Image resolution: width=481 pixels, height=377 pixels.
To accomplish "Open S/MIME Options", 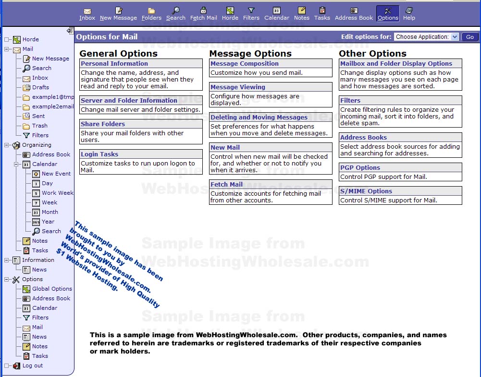I will pyautogui.click(x=366, y=191).
